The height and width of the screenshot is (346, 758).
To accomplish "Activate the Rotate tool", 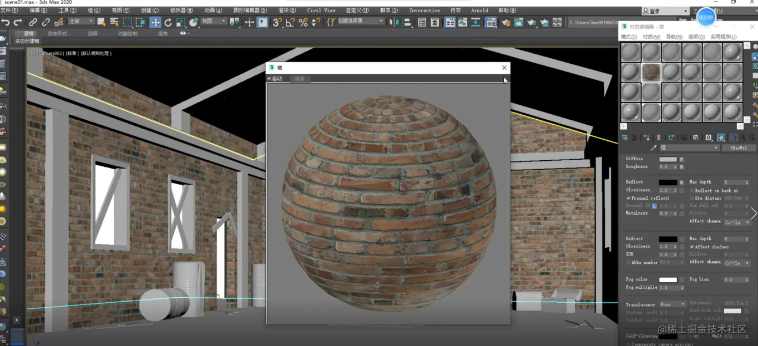I will pyautogui.click(x=168, y=22).
